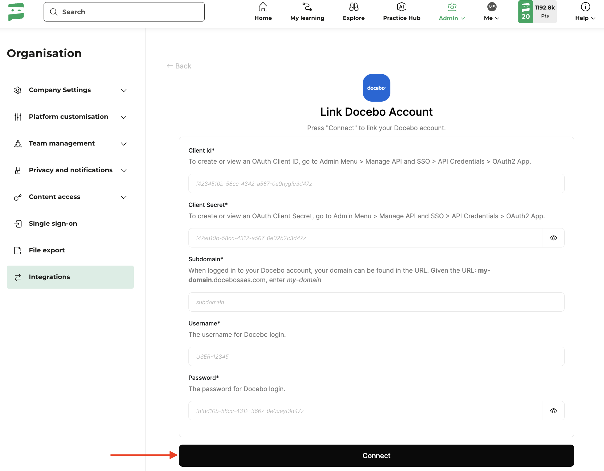Click the Back arrow icon
This screenshot has width=604, height=471.
170,66
